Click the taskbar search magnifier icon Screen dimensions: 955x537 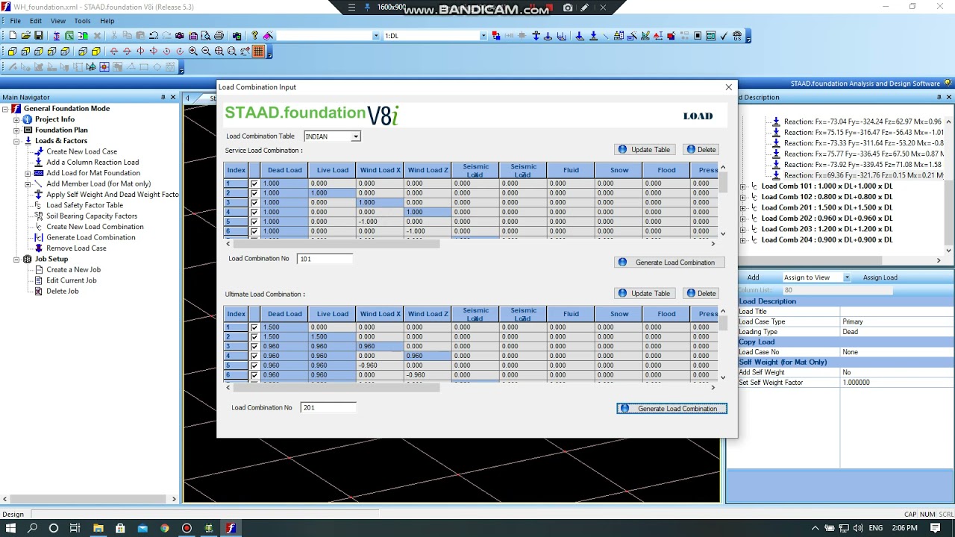click(32, 528)
